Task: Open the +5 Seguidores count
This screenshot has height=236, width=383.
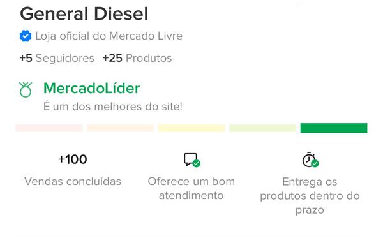Action: click(x=57, y=58)
